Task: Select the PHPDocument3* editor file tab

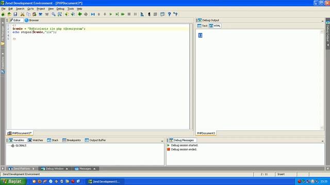Action: tap(20, 133)
